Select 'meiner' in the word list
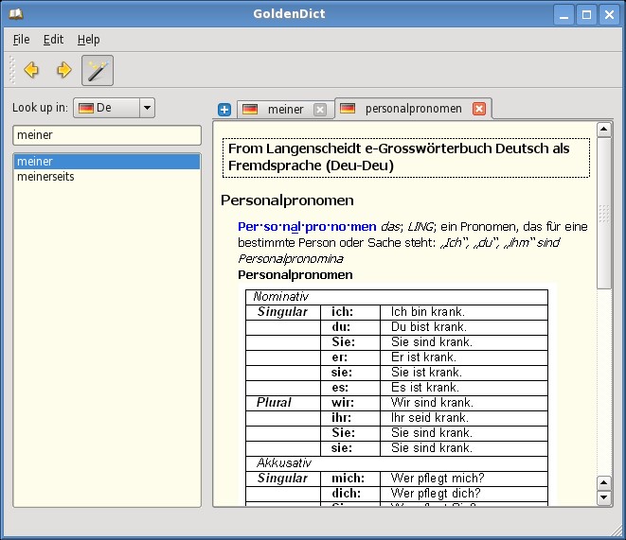 pyautogui.click(x=35, y=162)
